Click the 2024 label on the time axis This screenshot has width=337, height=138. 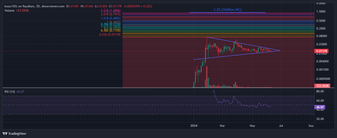194,126
